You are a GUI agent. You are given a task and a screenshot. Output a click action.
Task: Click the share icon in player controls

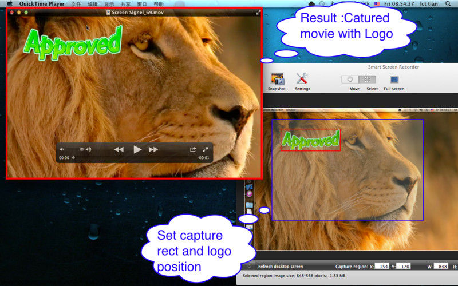tap(193, 149)
